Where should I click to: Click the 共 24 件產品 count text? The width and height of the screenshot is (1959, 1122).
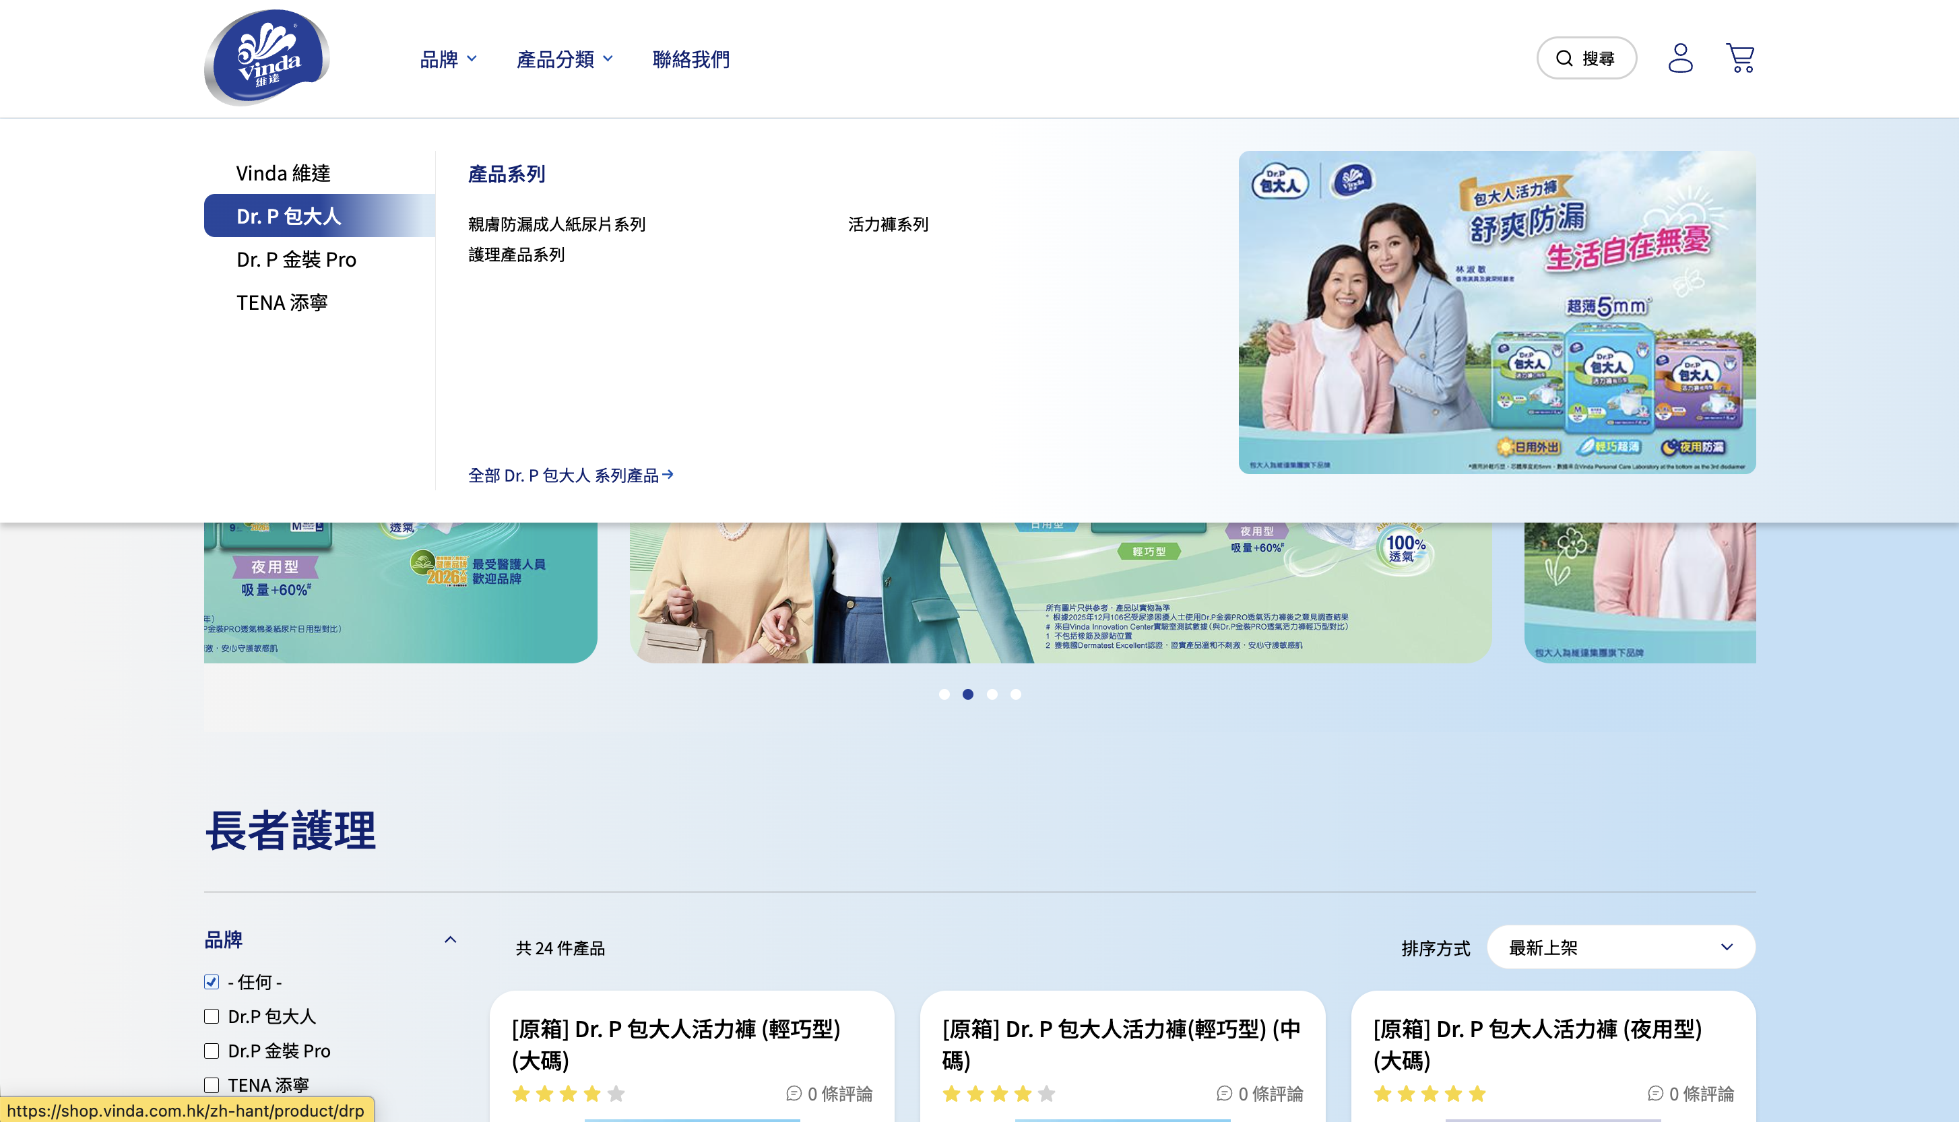pos(560,948)
